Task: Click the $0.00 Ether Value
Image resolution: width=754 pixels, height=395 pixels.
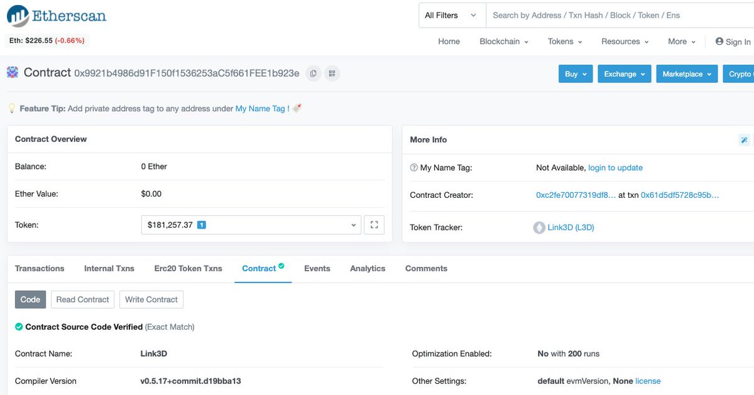Action: (151, 194)
